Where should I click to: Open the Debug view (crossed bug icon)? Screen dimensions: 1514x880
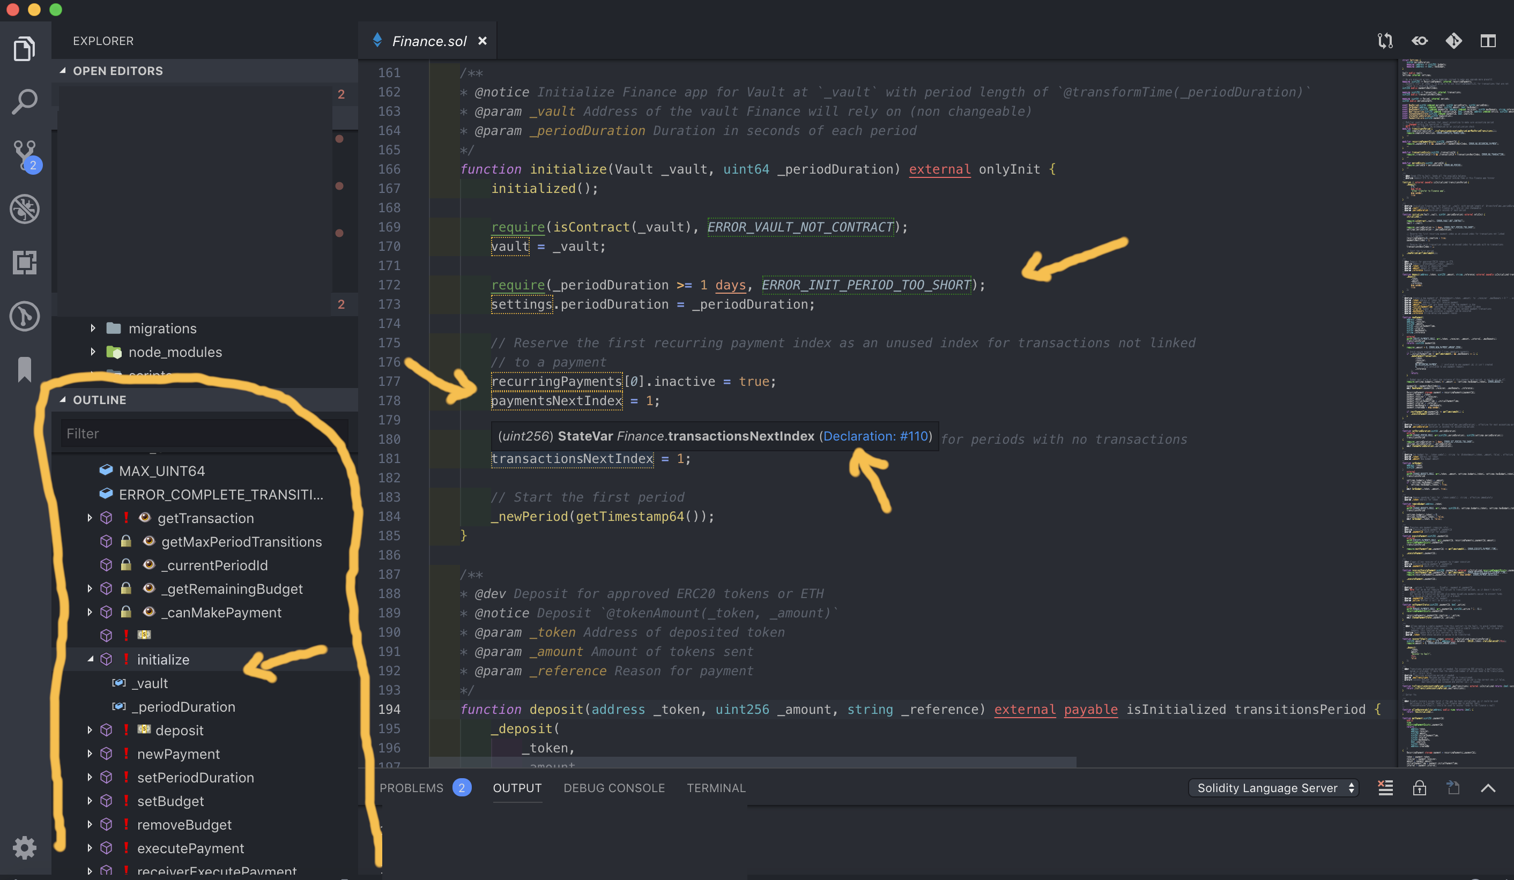coord(25,209)
